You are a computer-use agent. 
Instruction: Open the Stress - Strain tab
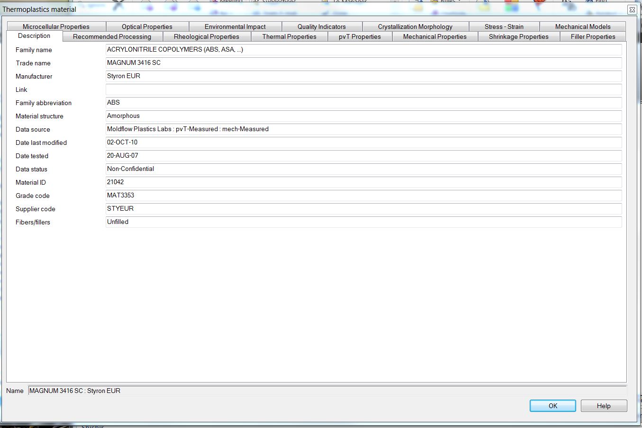point(504,26)
